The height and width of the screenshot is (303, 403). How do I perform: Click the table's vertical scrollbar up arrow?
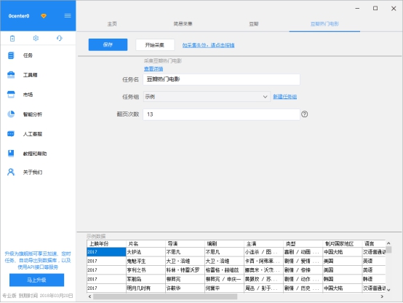[x=388, y=243]
